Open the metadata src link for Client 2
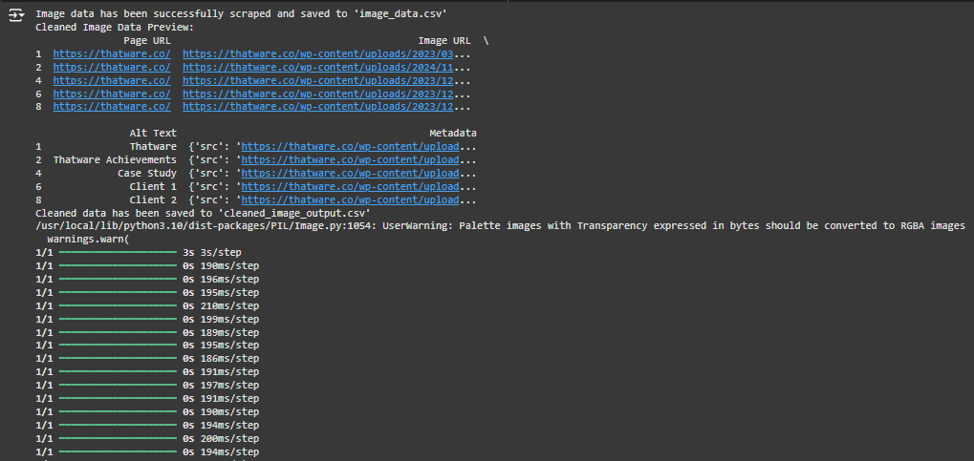Viewport: 974px width, 461px height. click(351, 200)
